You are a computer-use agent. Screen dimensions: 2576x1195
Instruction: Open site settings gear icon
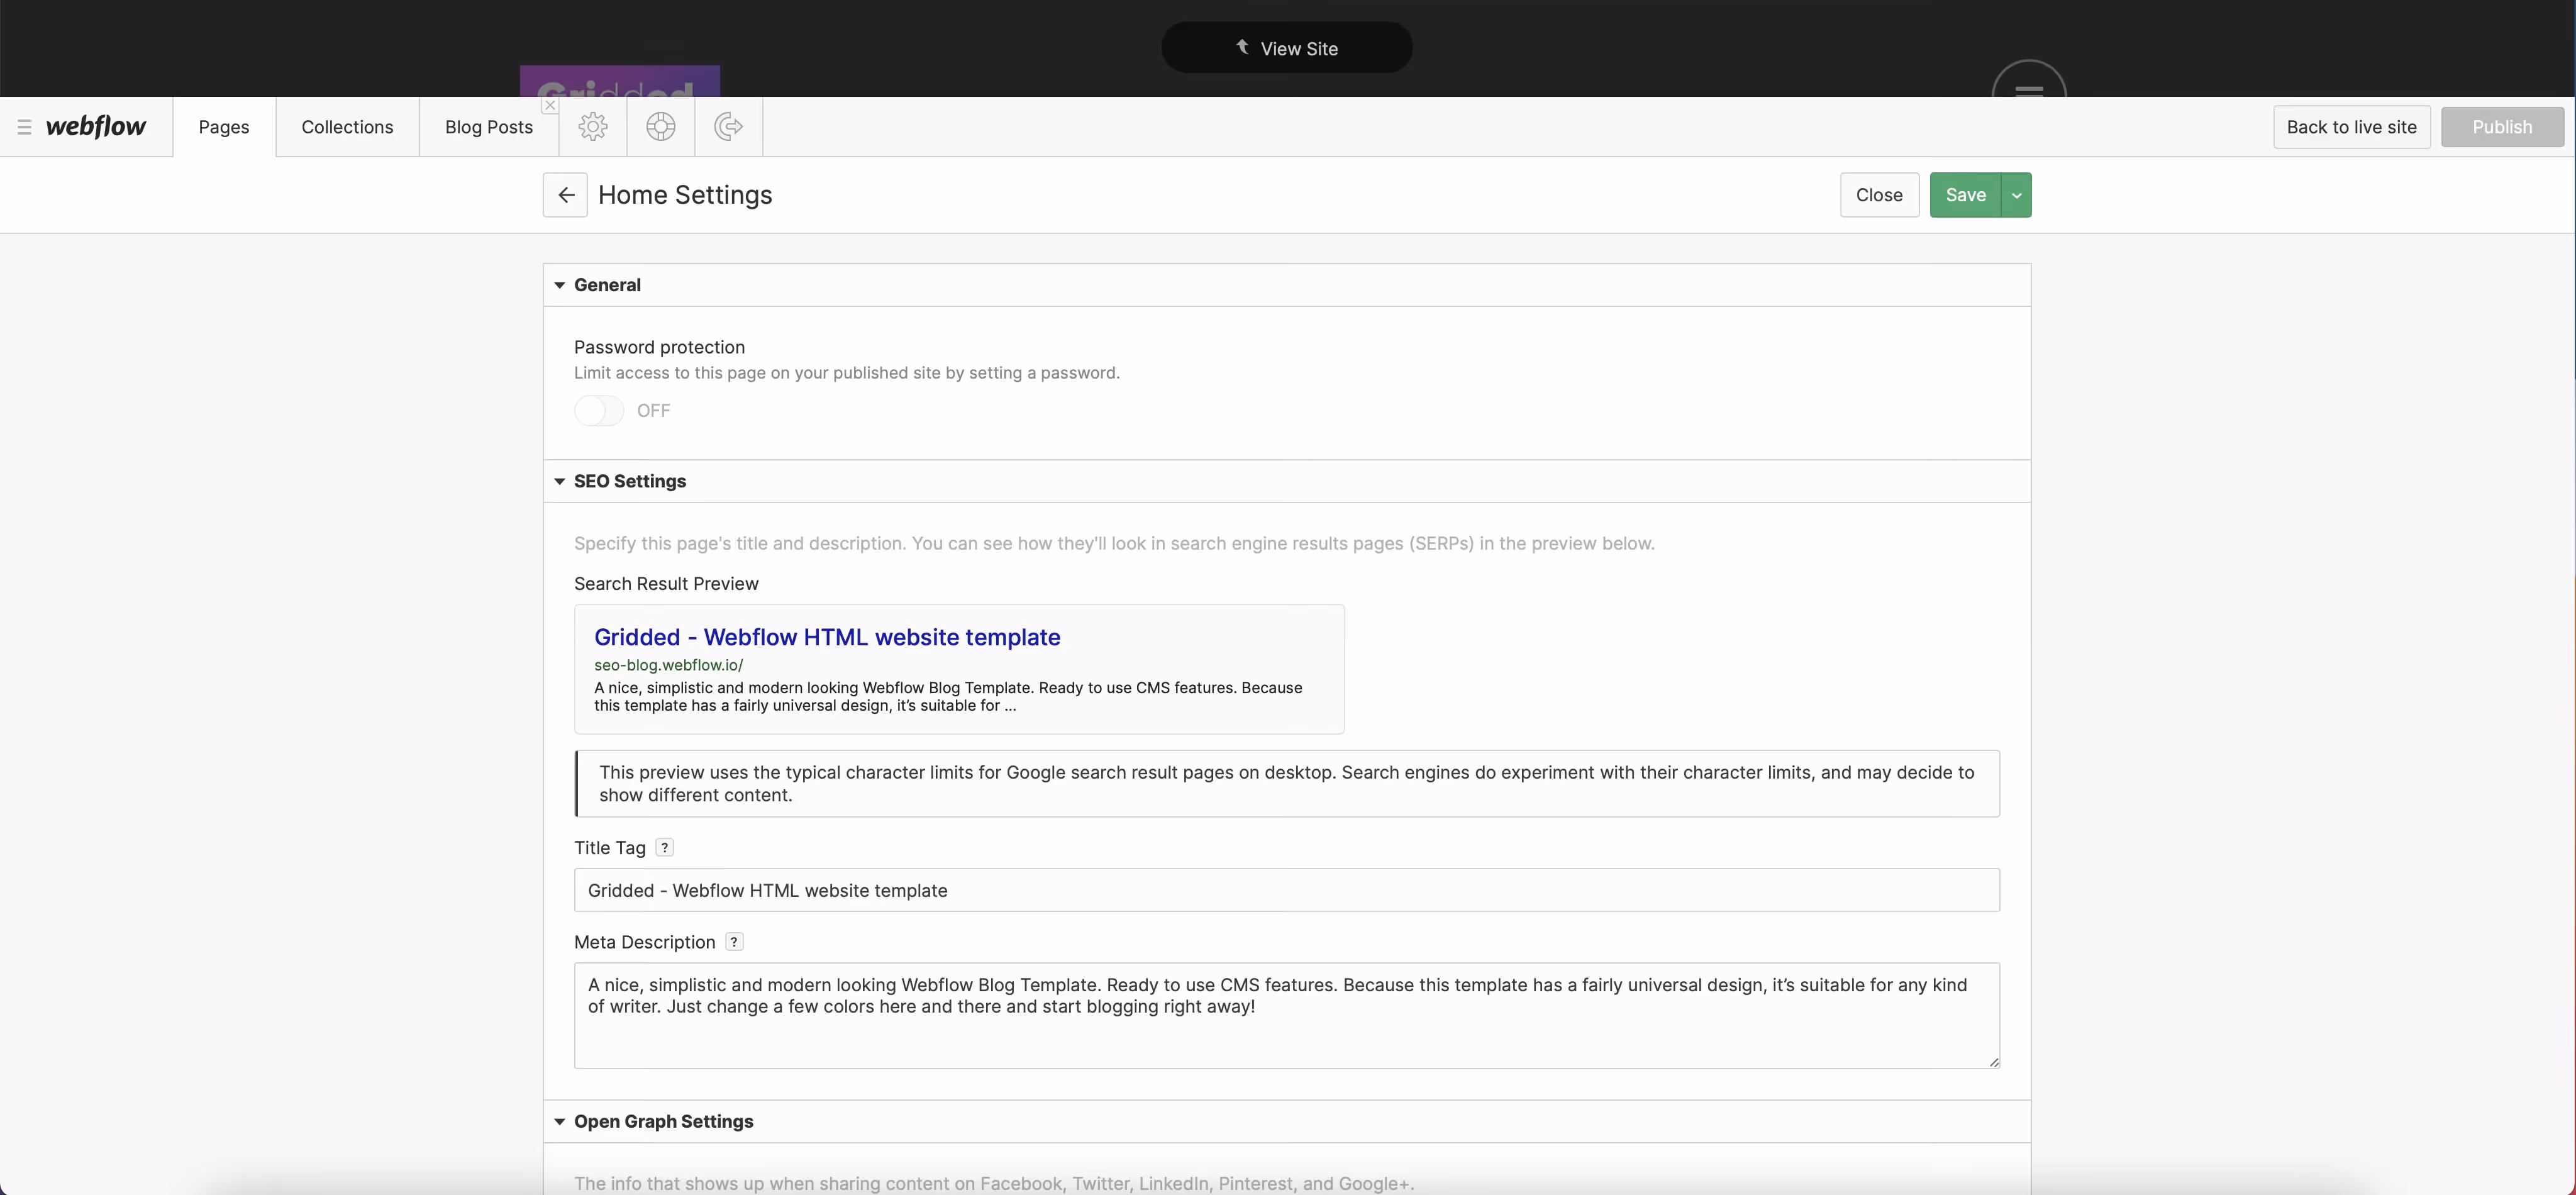[x=593, y=127]
